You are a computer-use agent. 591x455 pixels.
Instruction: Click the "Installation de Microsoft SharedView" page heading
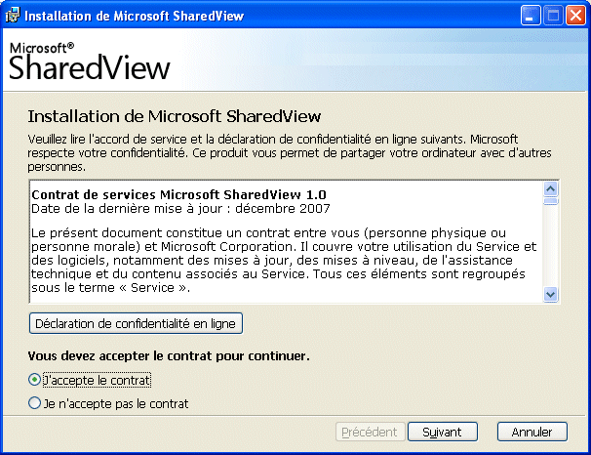point(175,116)
